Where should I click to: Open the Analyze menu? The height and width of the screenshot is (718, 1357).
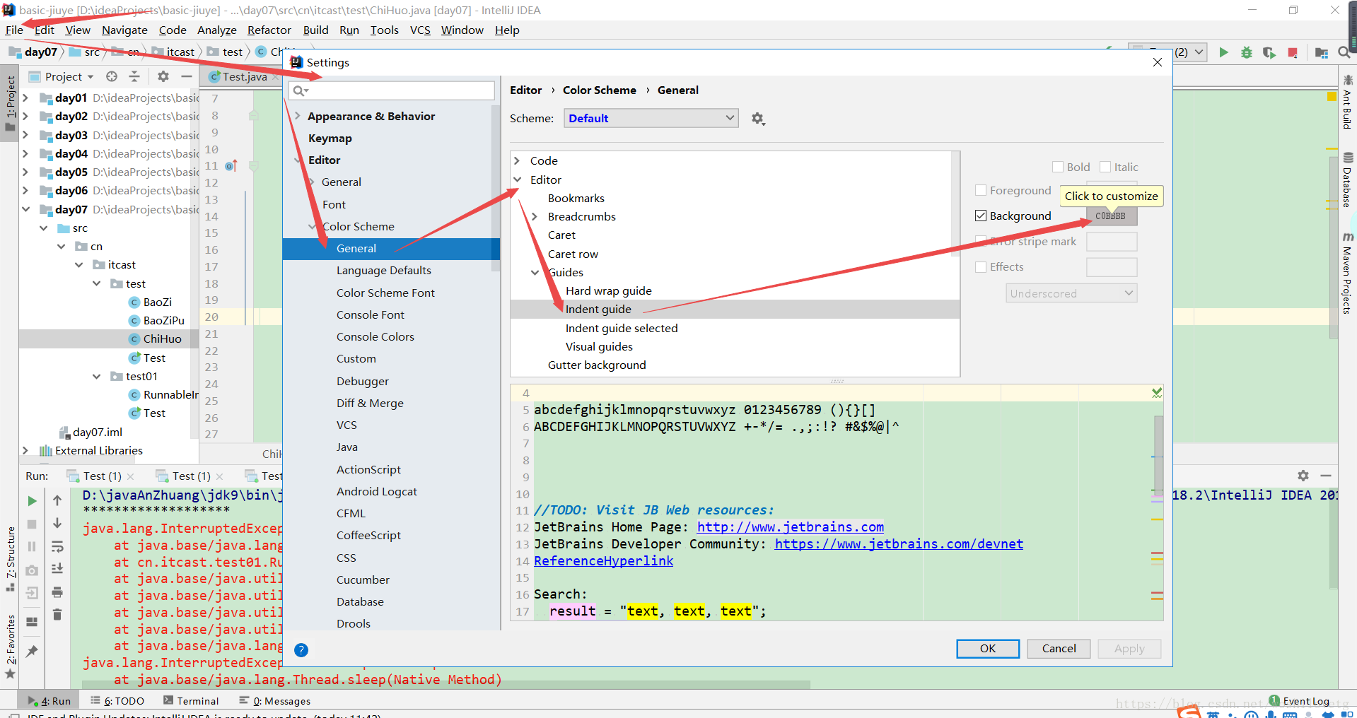[x=217, y=30]
